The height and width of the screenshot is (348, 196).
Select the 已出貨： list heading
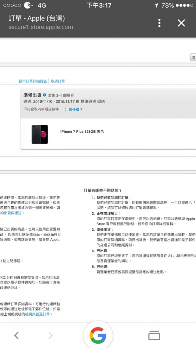103,251
